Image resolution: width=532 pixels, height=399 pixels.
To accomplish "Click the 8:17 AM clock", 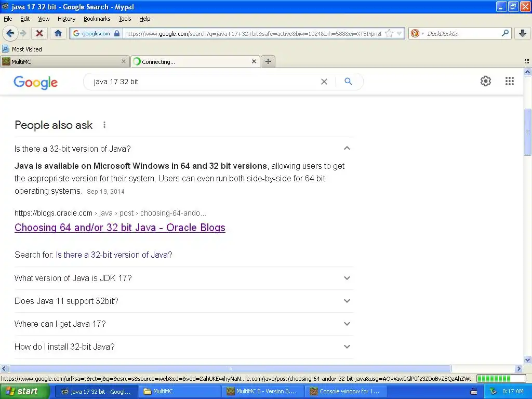I will coord(513,392).
